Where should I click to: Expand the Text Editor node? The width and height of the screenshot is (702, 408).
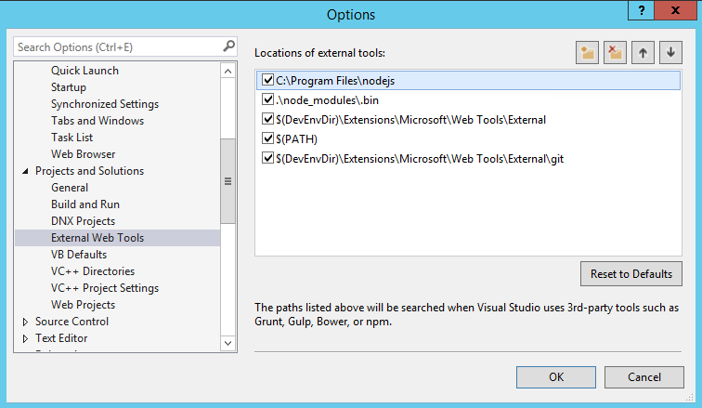click(25, 338)
